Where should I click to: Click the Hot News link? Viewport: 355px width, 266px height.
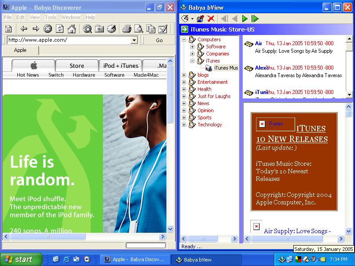[28, 75]
